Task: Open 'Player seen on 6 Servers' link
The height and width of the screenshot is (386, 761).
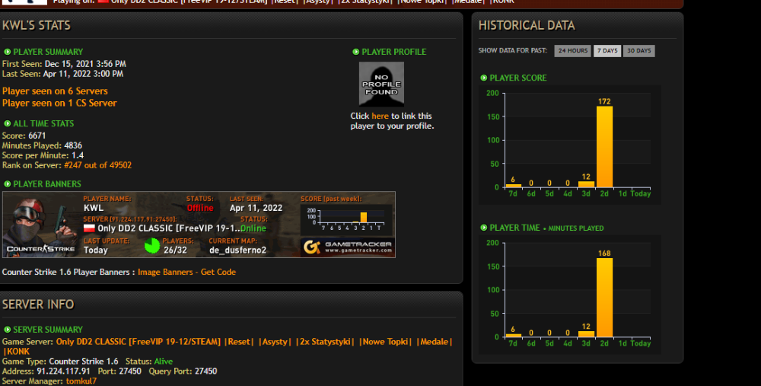Action: [x=55, y=91]
